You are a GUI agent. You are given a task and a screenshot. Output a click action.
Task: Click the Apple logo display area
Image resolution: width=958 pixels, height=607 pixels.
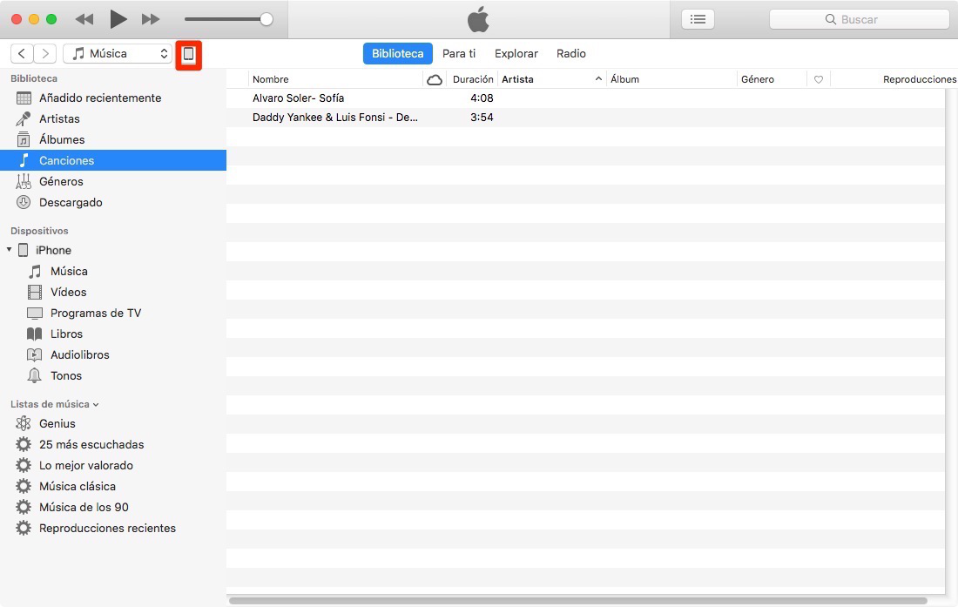point(478,19)
